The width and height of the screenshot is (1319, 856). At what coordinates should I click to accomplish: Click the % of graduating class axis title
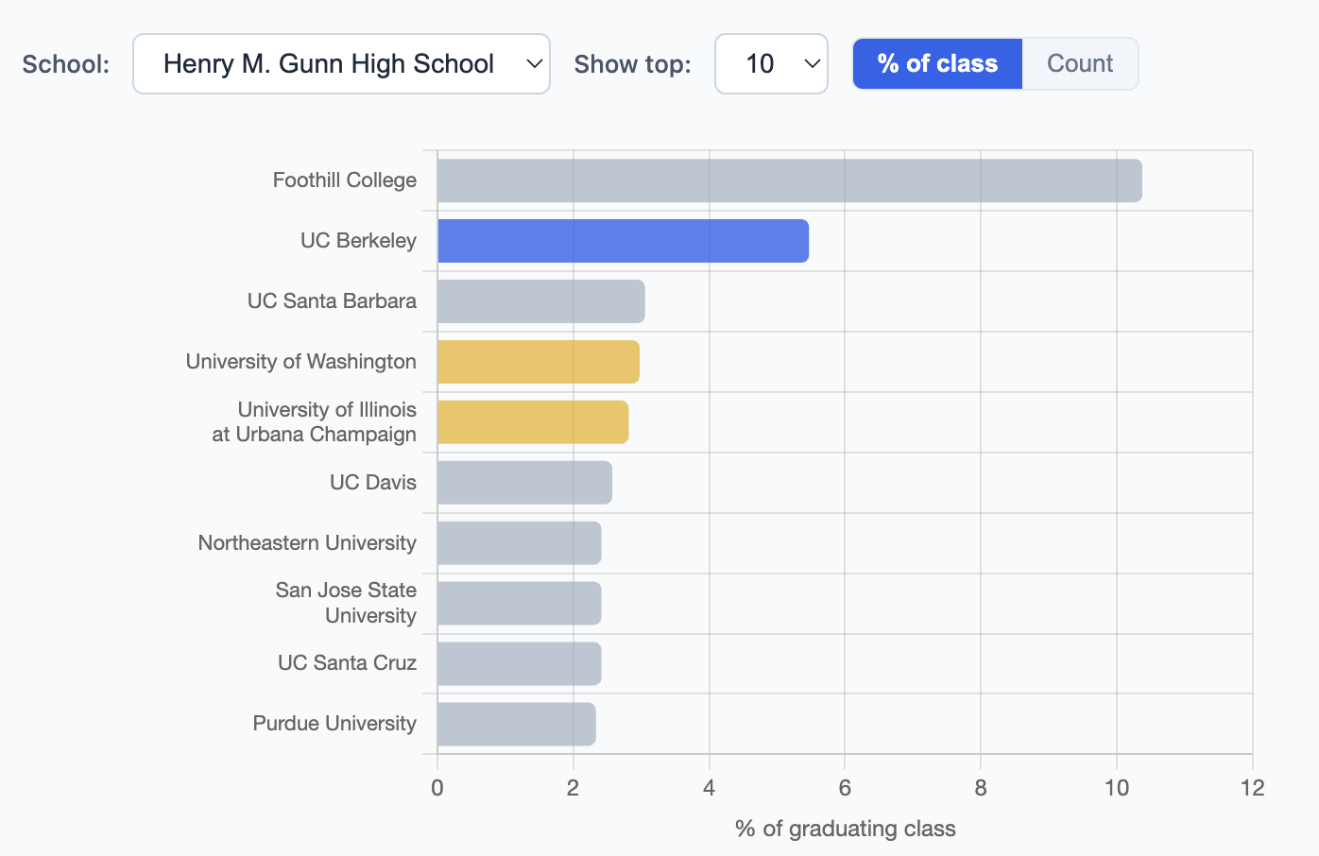tap(845, 829)
